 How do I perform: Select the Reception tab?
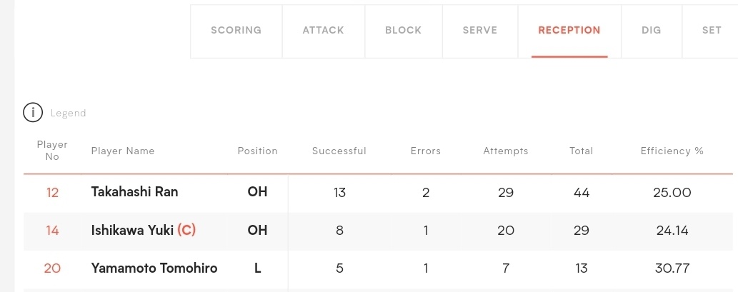click(x=569, y=31)
